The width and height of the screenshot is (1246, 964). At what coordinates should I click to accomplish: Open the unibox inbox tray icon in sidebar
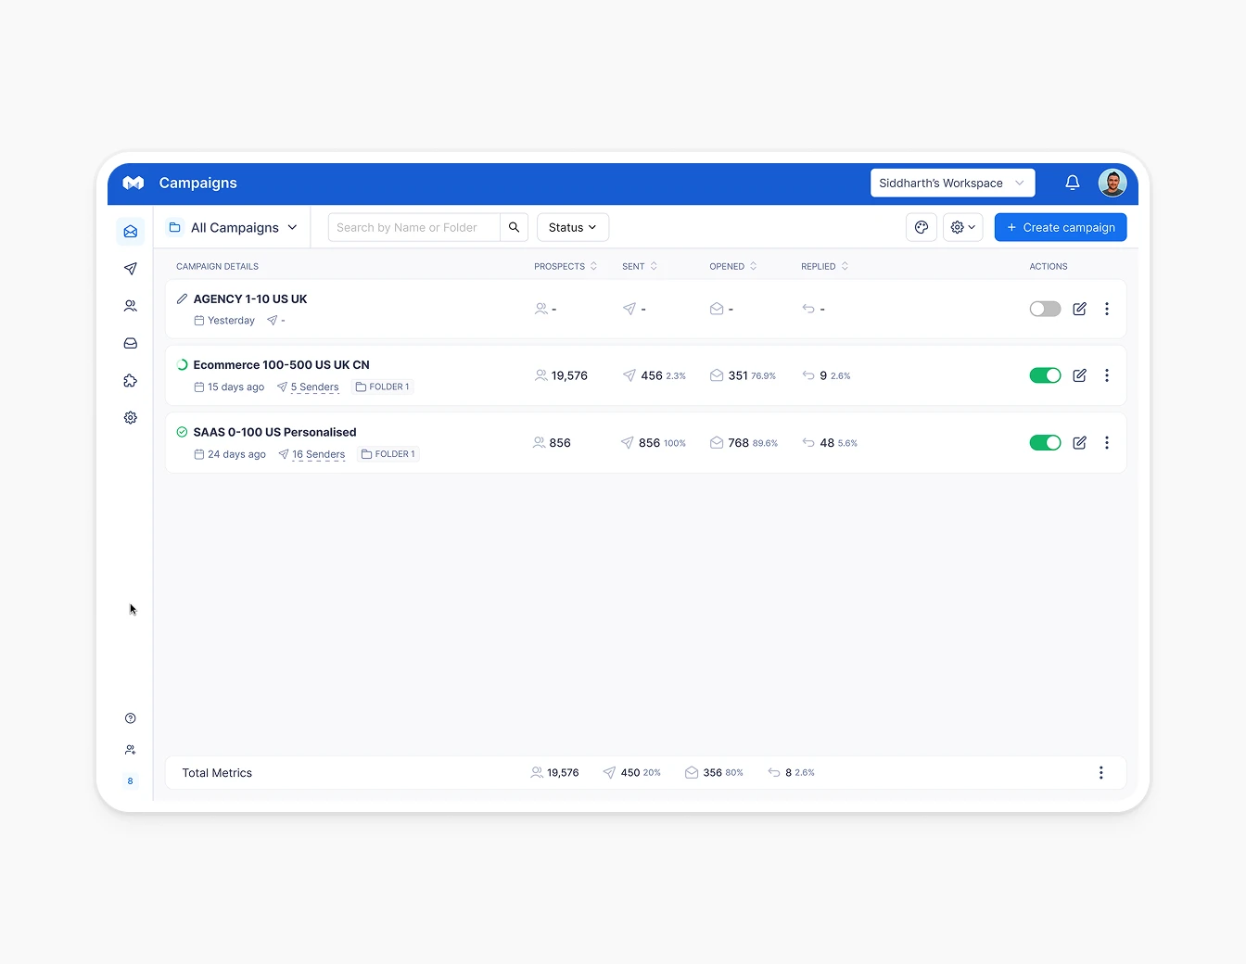coord(130,343)
